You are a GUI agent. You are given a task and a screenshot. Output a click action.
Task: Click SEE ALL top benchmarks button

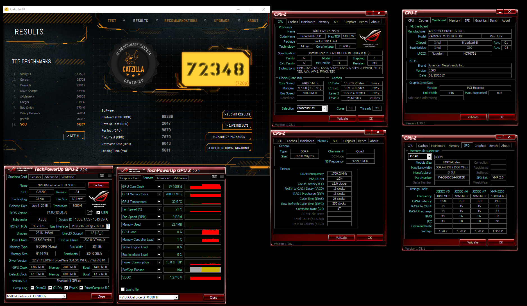point(74,136)
